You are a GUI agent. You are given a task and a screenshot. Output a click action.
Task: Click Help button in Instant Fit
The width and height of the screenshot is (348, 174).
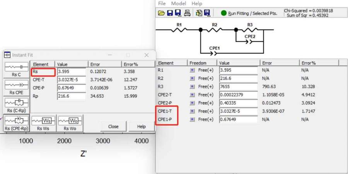coord(141,127)
